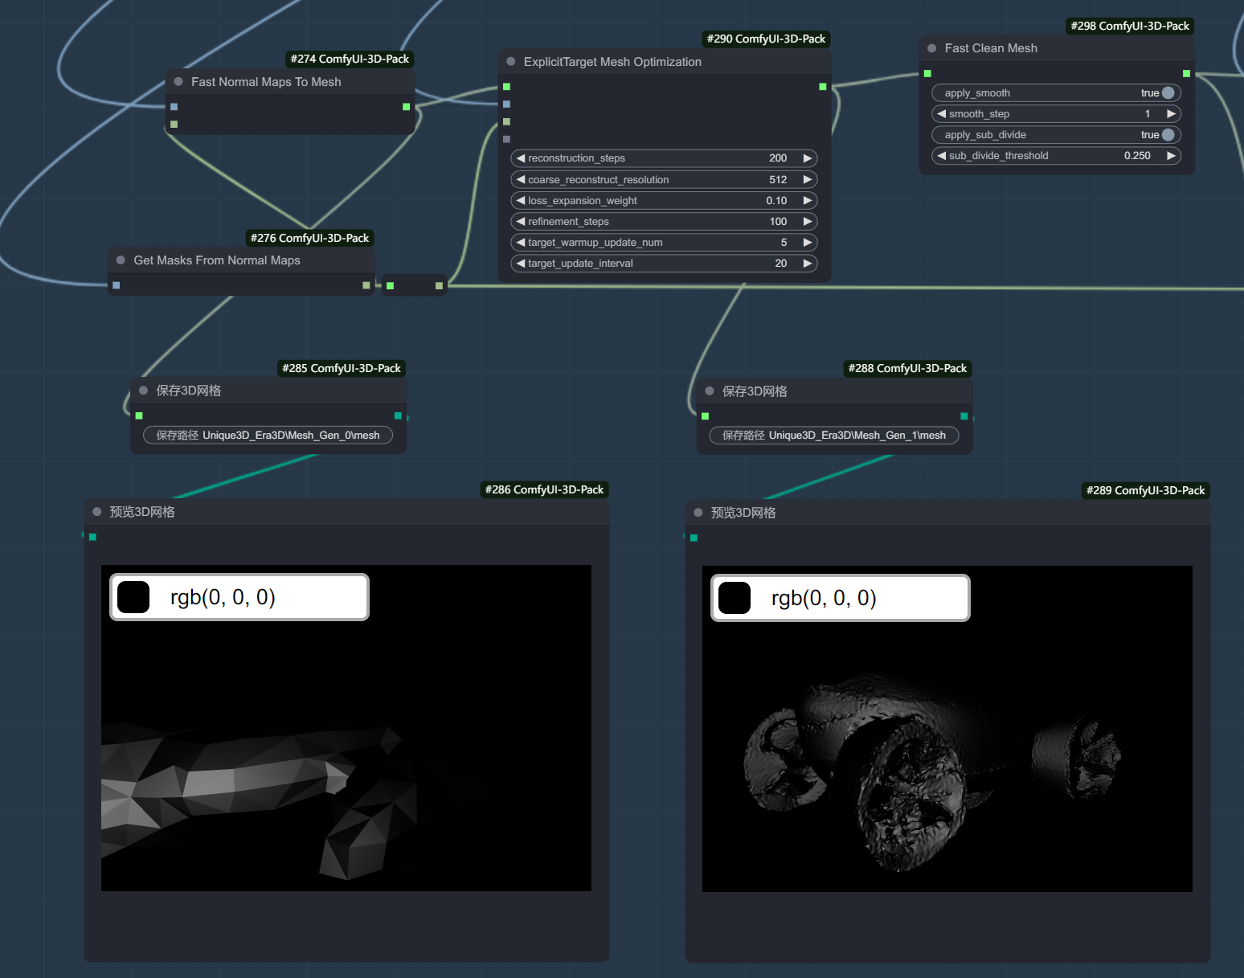Increase reconstruction_steps with right arrow
Viewport: 1244px width, 978px height.
[x=808, y=158]
